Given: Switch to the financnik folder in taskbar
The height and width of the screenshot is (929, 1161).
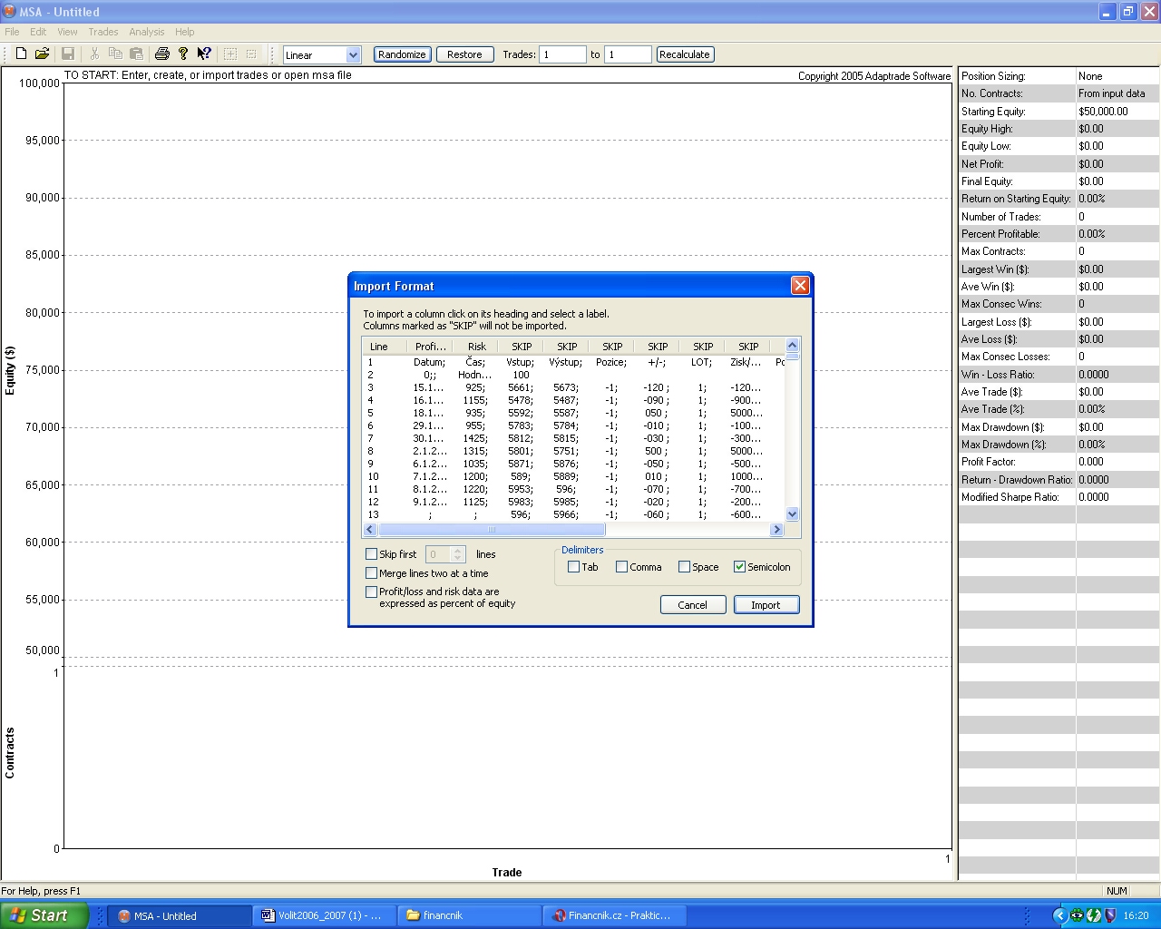Looking at the screenshot, I should 470,915.
